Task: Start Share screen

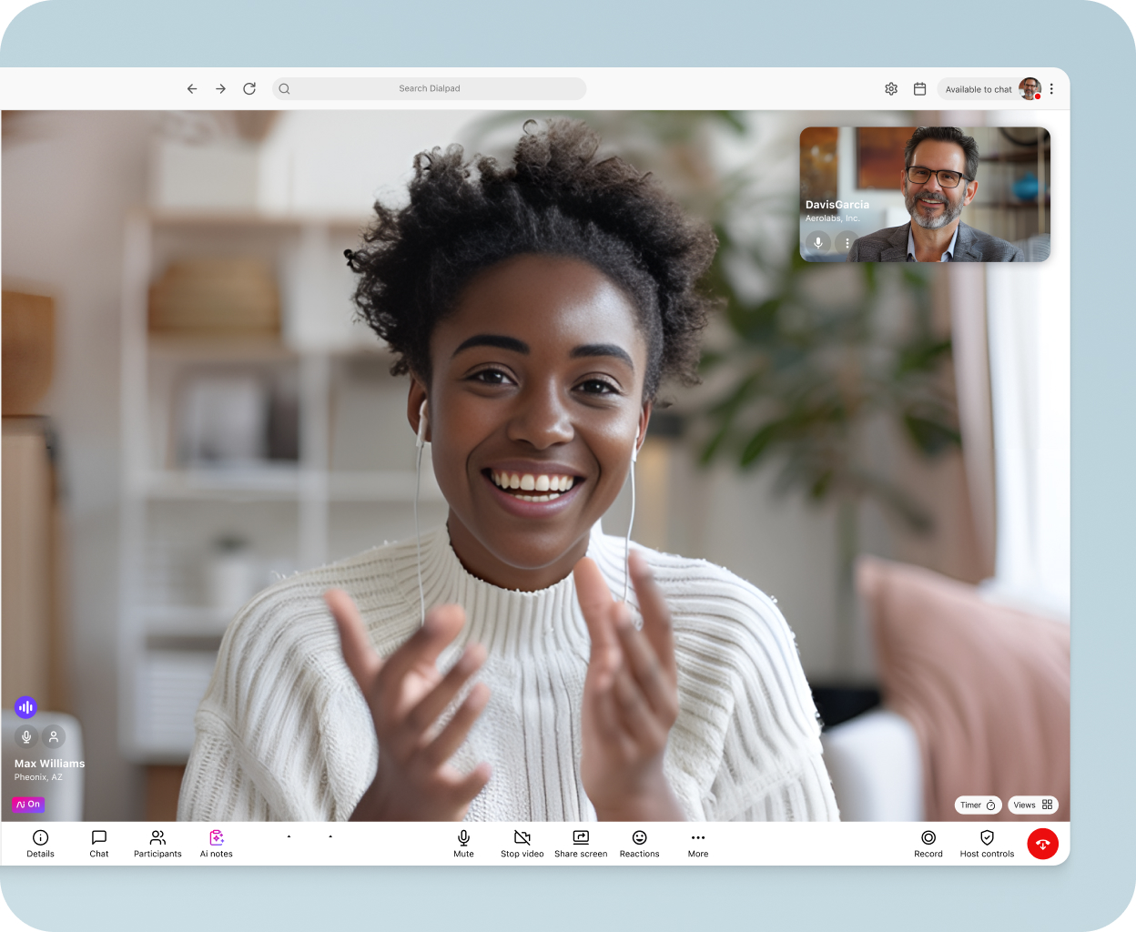Action: click(x=581, y=844)
